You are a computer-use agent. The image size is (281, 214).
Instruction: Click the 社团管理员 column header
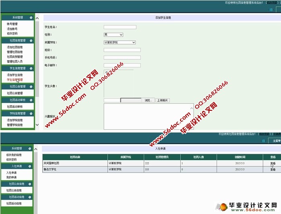(162, 157)
